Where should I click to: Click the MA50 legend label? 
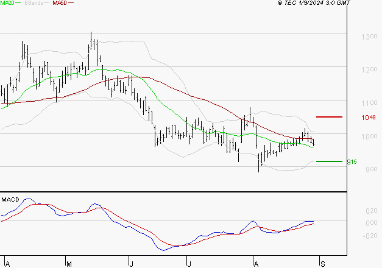click(x=60, y=3)
